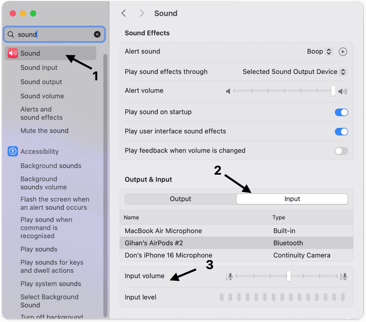The height and width of the screenshot is (322, 366).
Task: Click the loud speaker icon beside Alert volume
Action: point(343,91)
